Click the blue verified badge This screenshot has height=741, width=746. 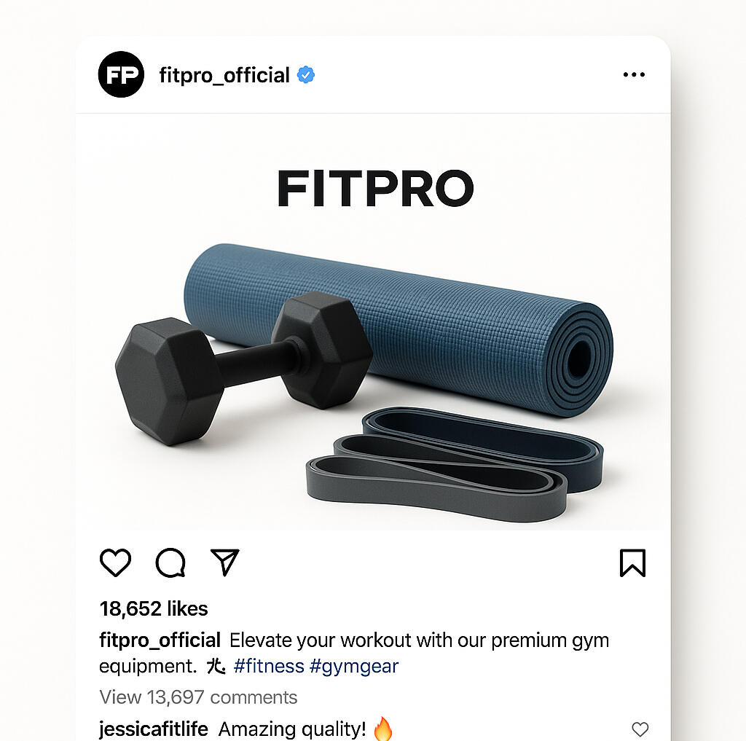(306, 75)
